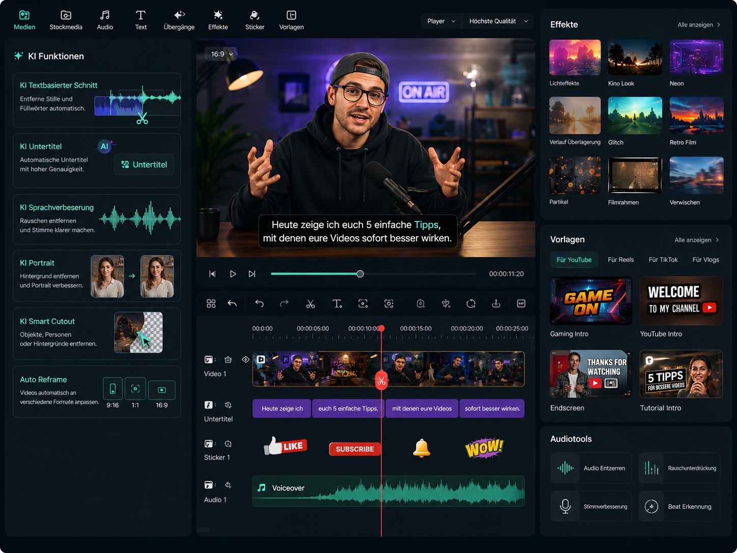Apply the Neon effect thumbnail
The width and height of the screenshot is (737, 553).
696,58
